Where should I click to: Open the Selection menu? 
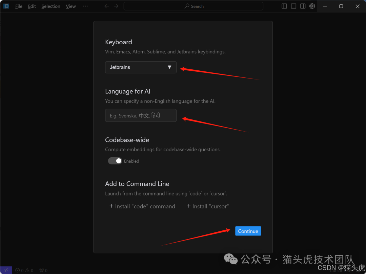click(51, 6)
